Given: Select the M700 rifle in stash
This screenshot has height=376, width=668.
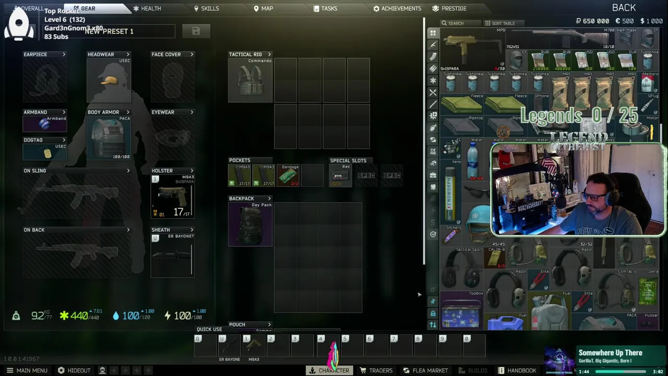Looking at the screenshot, I should pos(561,38).
